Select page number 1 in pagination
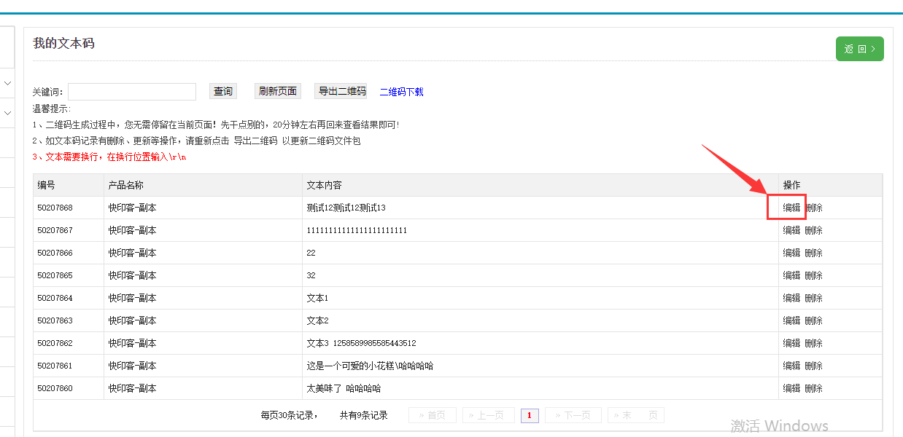The image size is (903, 437). coord(530,415)
